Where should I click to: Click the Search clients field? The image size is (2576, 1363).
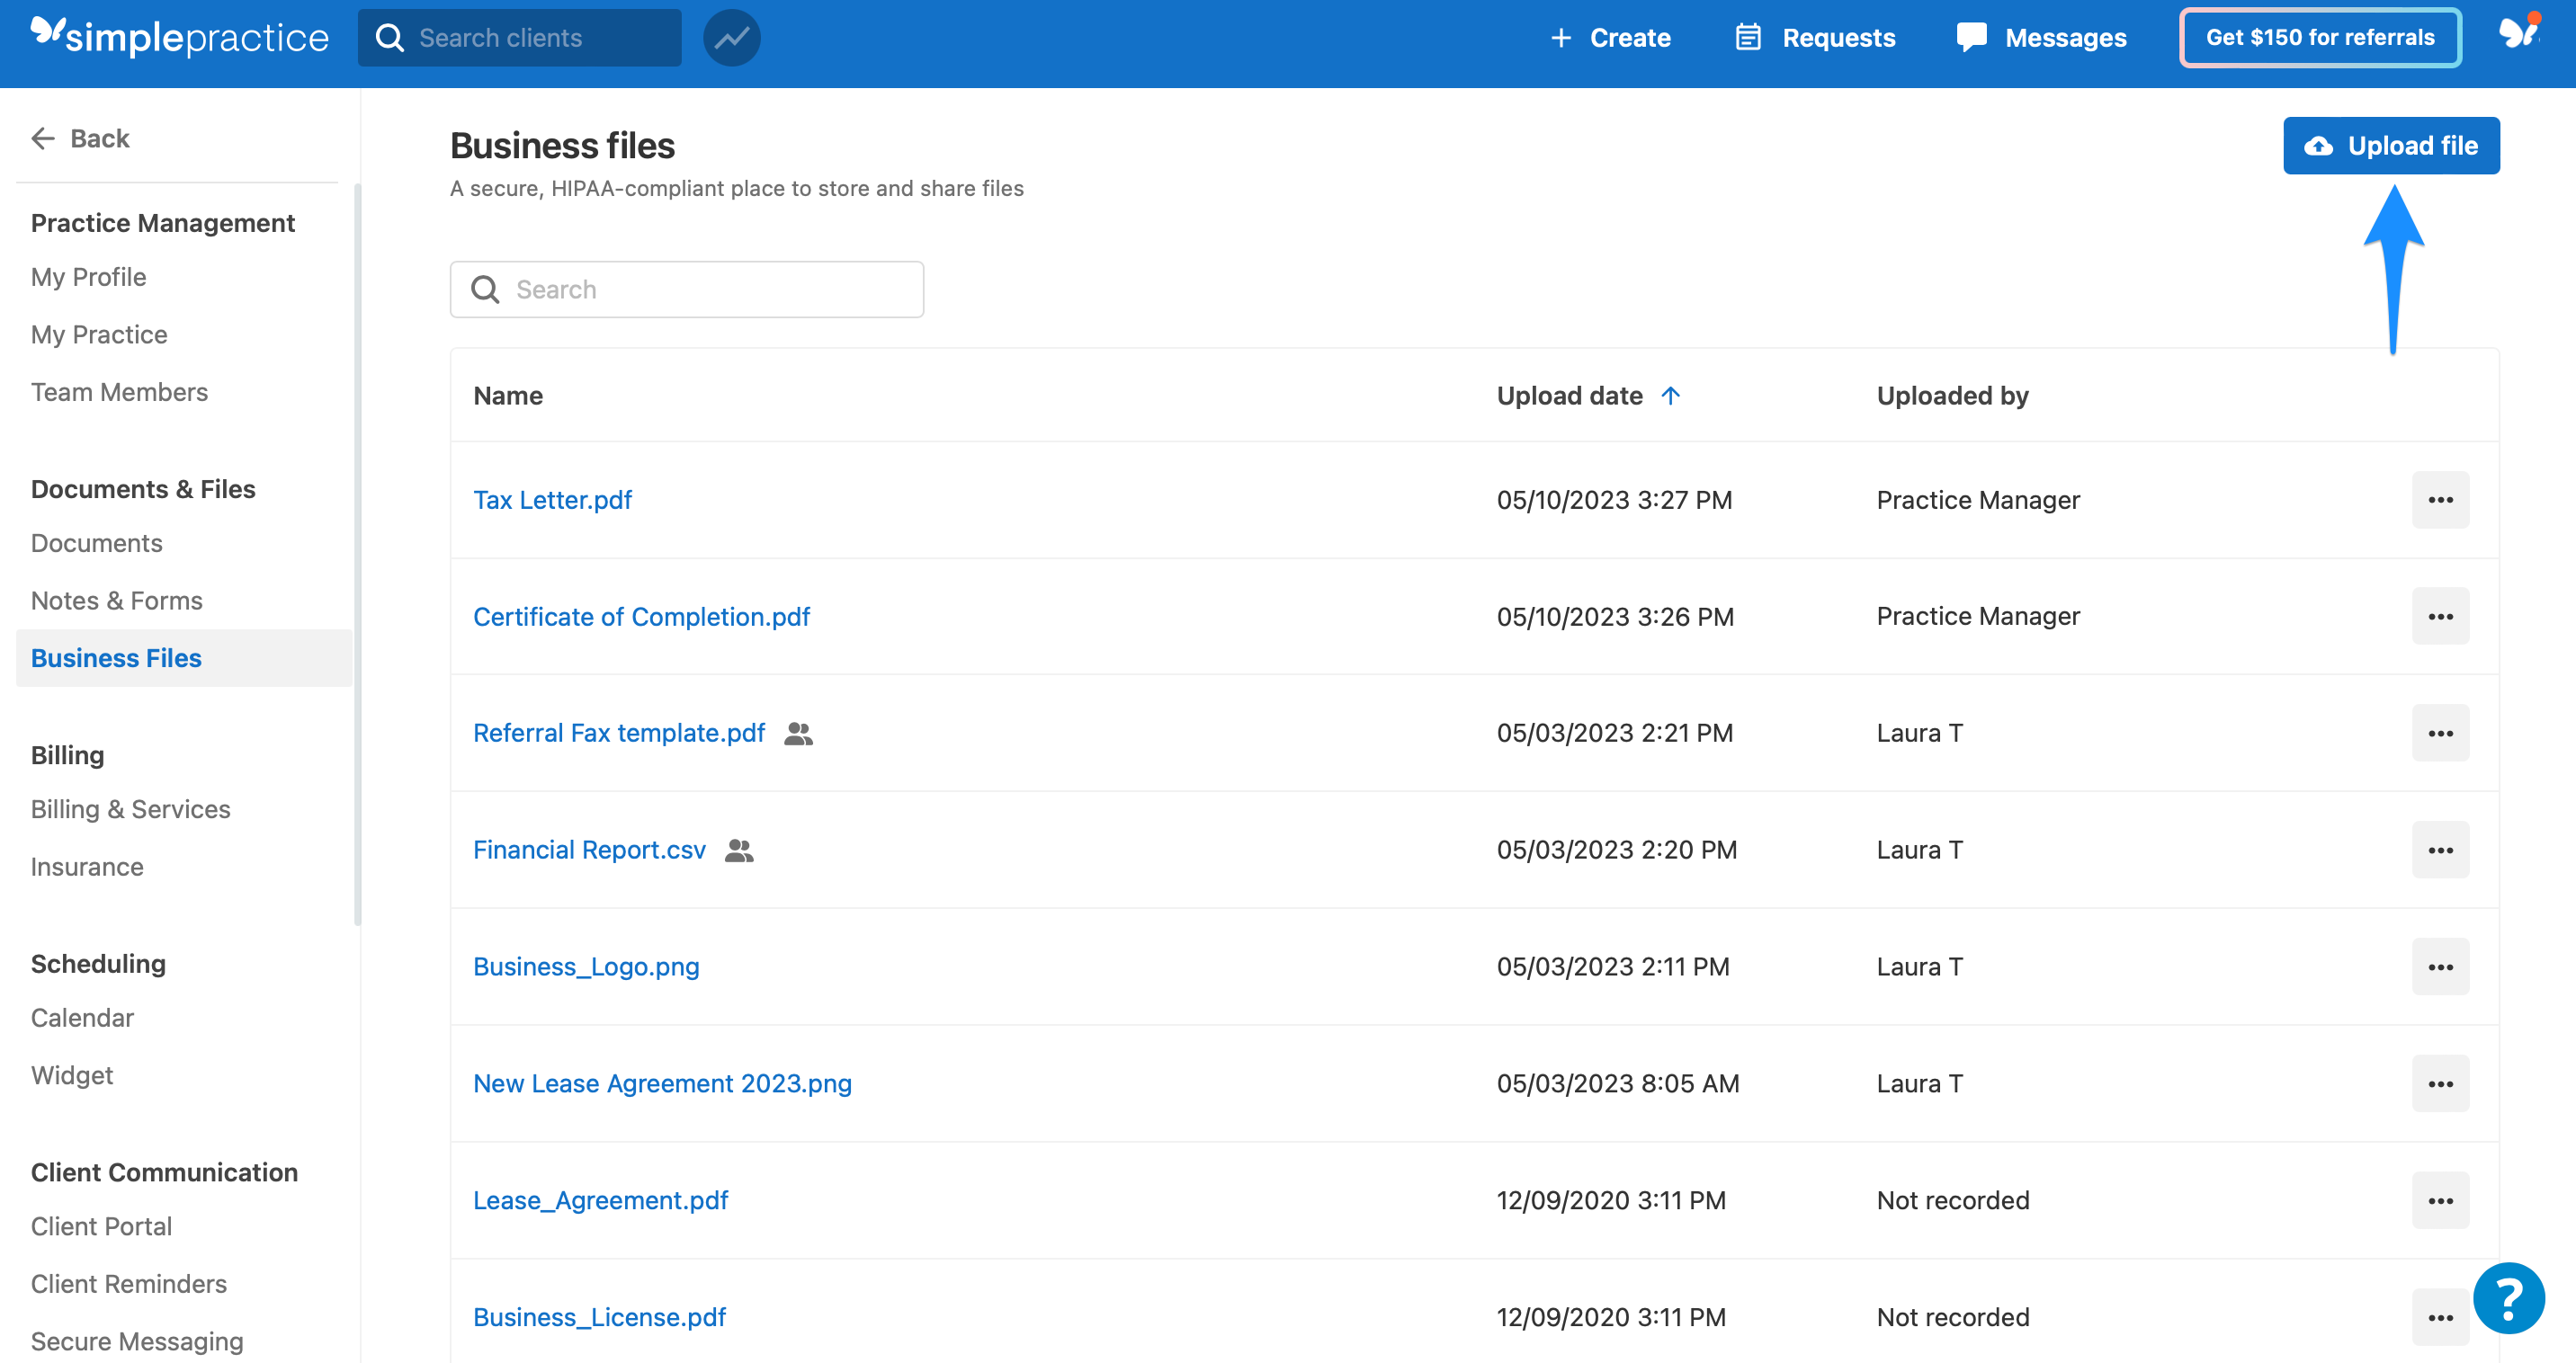519,37
